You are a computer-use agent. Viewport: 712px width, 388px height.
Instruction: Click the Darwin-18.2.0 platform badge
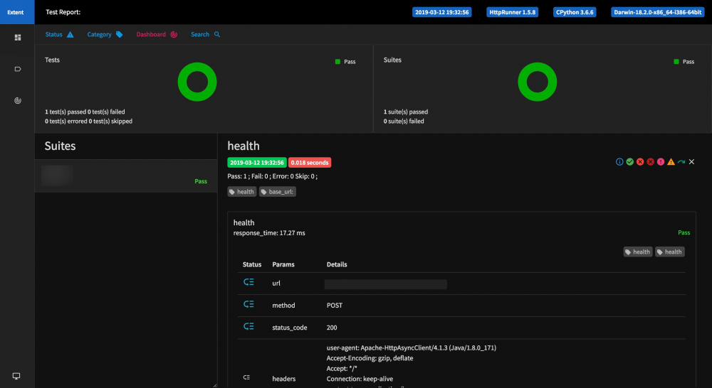coord(657,12)
